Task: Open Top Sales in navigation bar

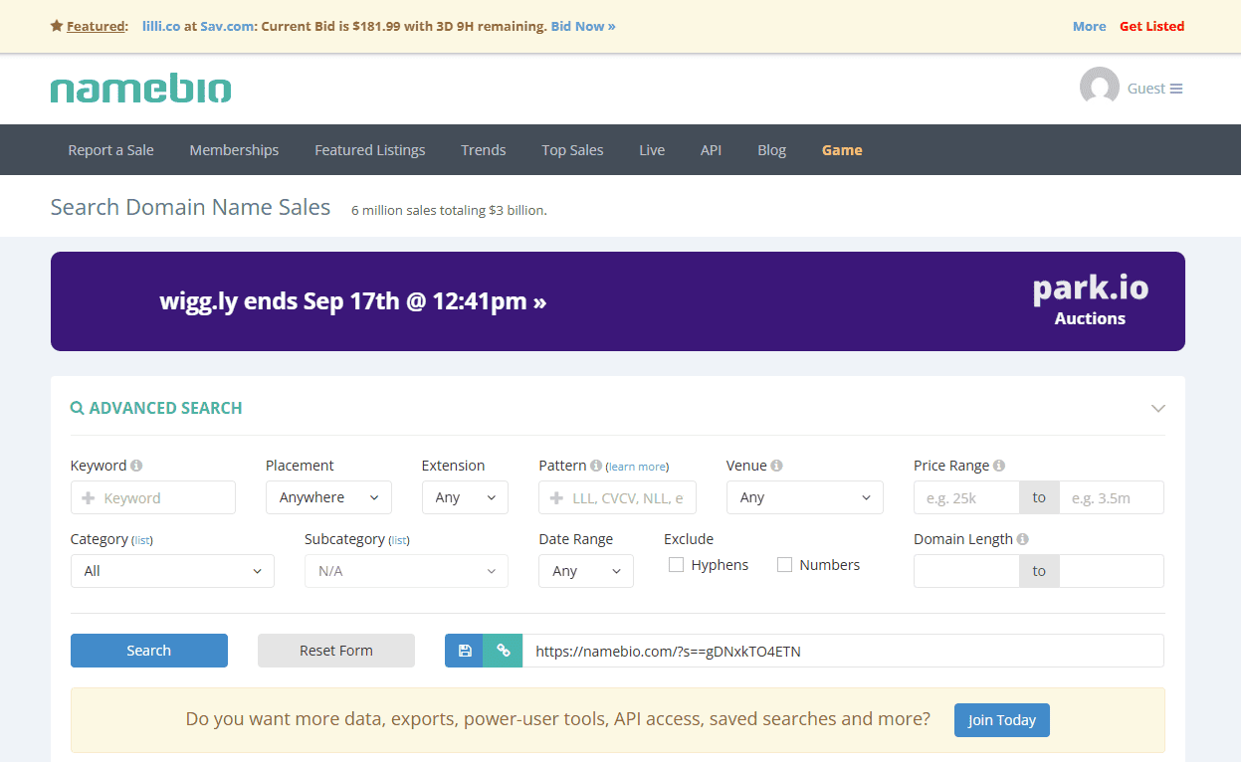Action: (x=572, y=150)
